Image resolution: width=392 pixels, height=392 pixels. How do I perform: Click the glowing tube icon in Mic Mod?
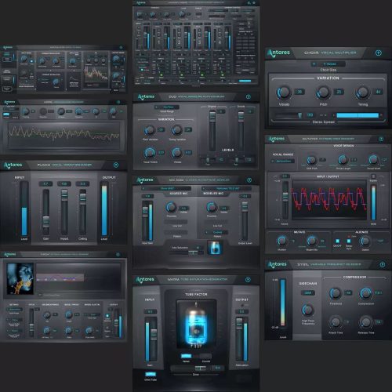(x=215, y=247)
